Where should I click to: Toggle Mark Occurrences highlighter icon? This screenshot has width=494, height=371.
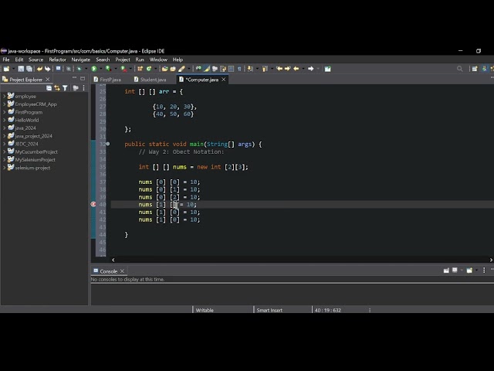(206, 69)
